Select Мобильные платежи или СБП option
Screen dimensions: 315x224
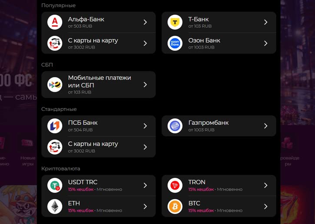click(x=99, y=85)
